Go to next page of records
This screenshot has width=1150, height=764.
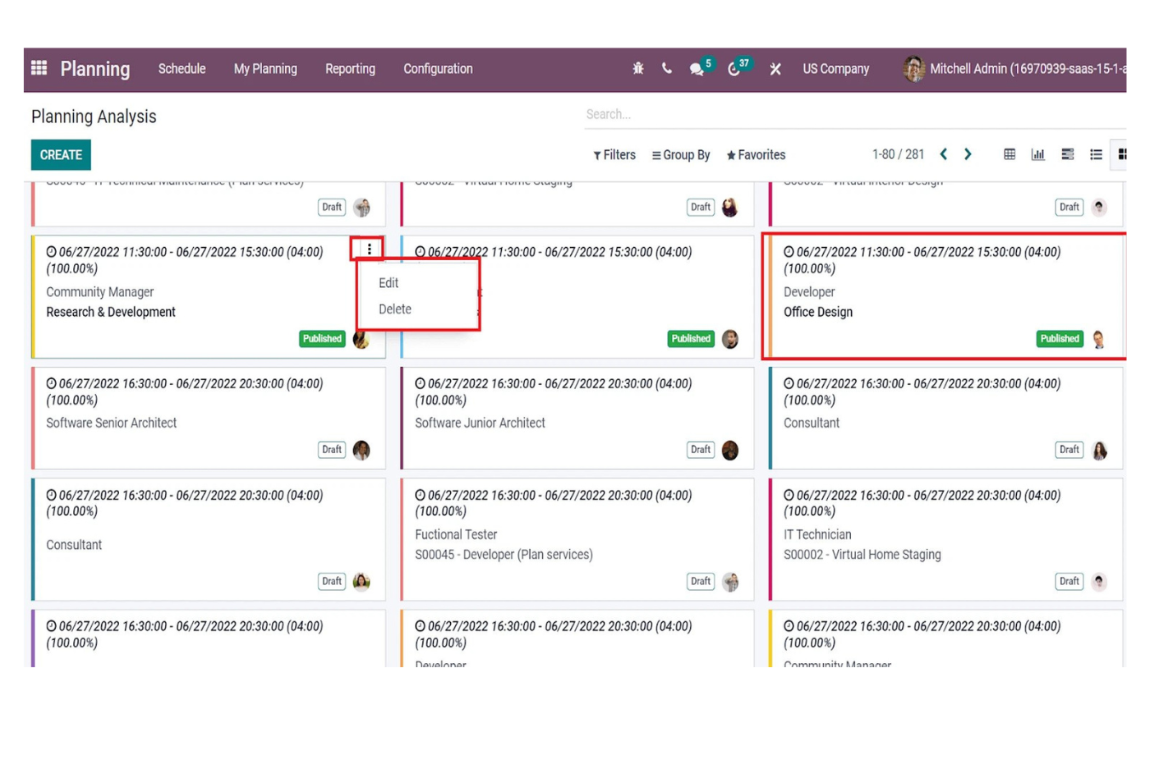[x=968, y=154]
